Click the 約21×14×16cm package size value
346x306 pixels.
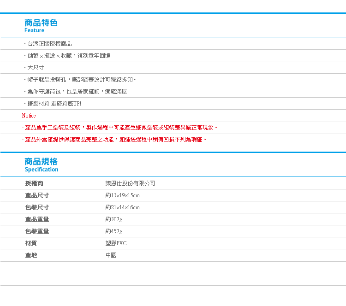tap(122, 207)
